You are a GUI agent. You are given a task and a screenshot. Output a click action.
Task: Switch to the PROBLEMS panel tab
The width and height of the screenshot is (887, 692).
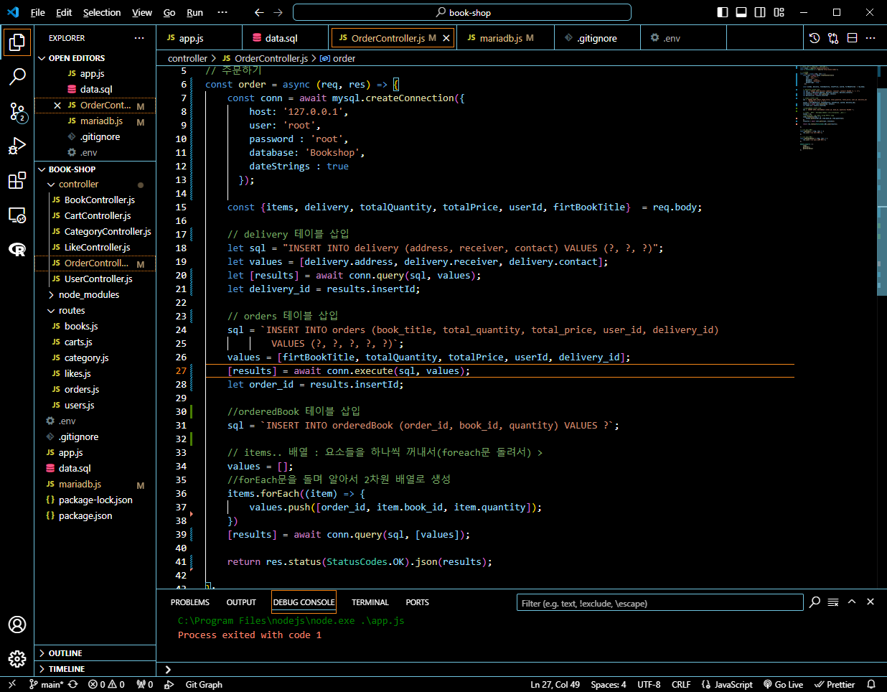(x=190, y=602)
